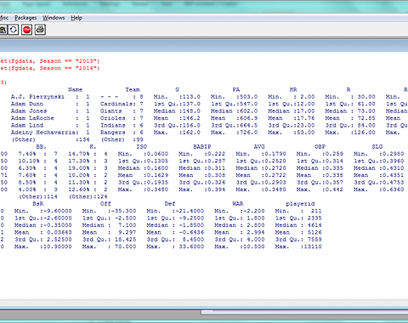Viewport: 408px width, 323px height.
Task: Click the Print toolbar icon
Action: point(40,30)
